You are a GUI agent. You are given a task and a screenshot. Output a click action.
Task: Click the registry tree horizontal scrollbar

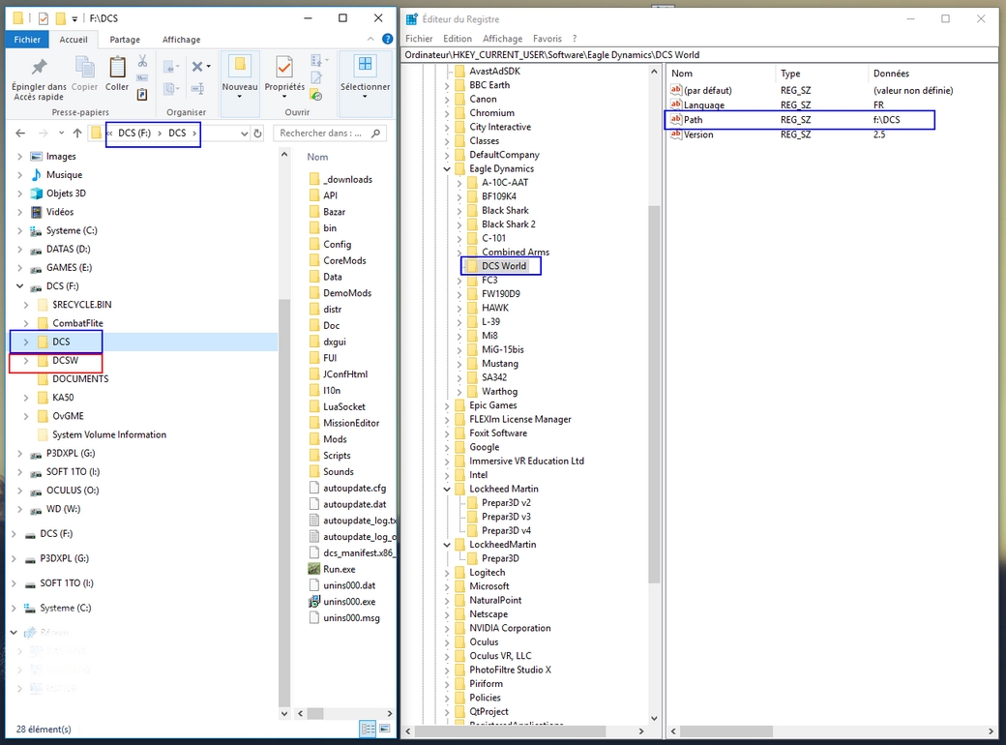coord(510,730)
